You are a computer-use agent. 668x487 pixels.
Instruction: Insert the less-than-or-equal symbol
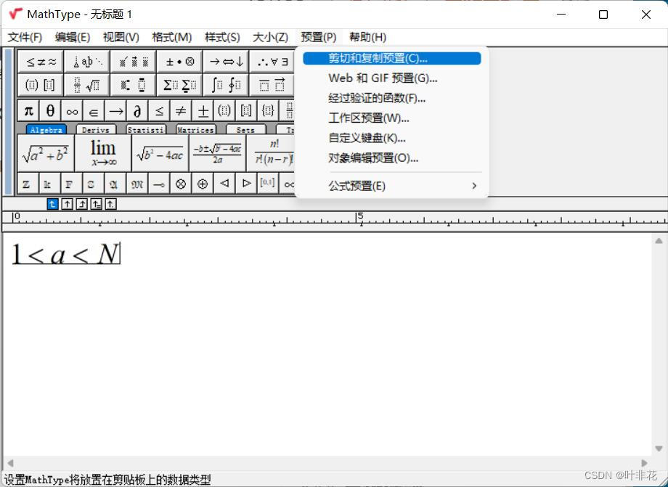click(x=158, y=111)
